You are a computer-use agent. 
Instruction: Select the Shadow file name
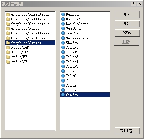pos(72,43)
